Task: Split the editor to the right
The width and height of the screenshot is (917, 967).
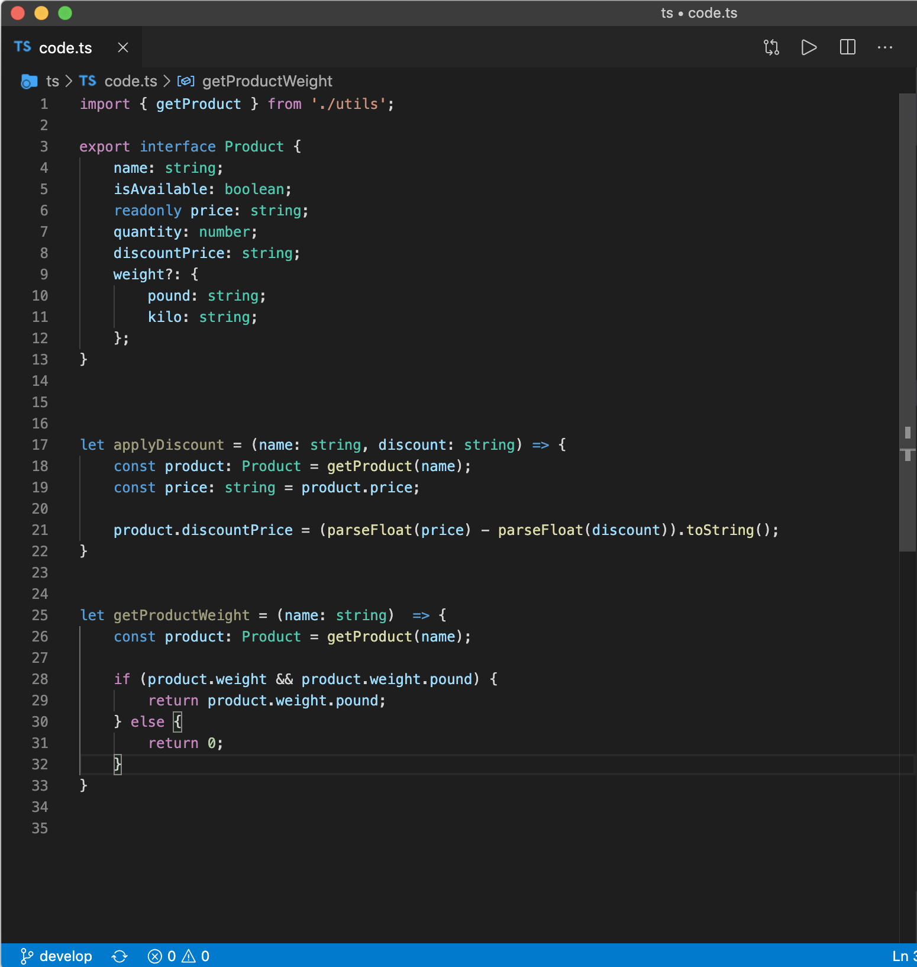Action: 847,47
